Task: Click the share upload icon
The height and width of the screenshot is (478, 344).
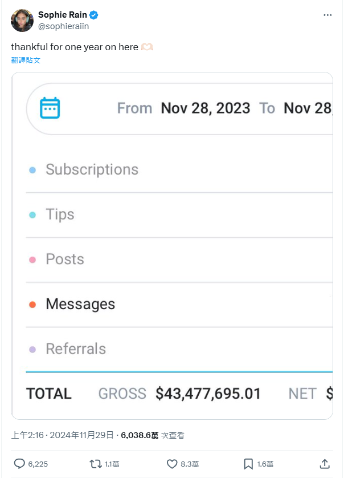Action: [325, 464]
